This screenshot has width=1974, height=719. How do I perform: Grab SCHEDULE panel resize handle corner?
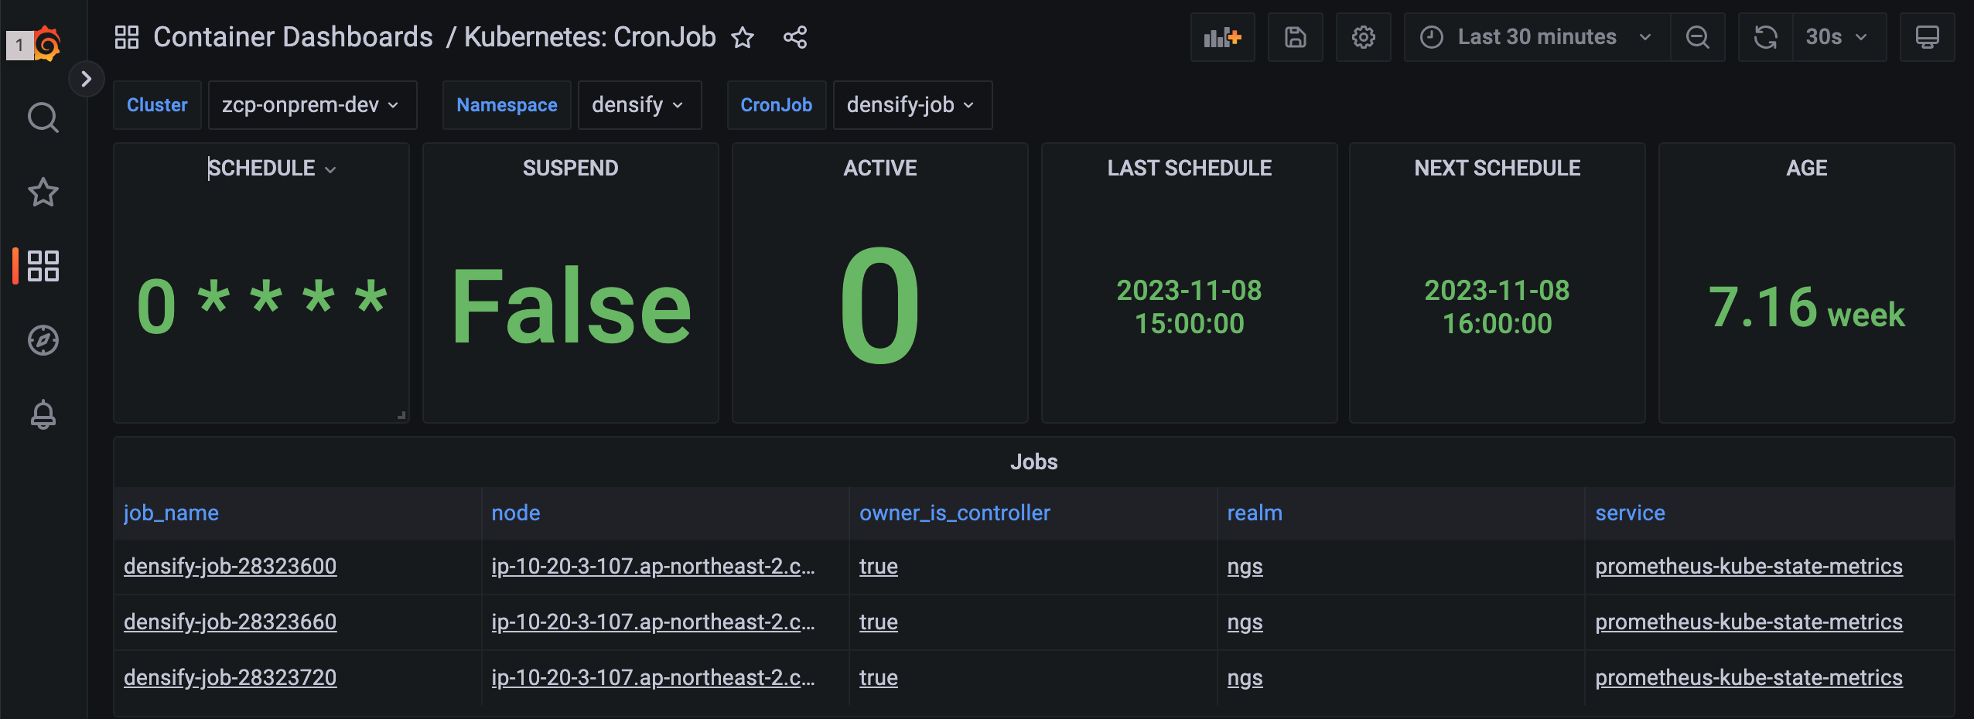coord(401,415)
